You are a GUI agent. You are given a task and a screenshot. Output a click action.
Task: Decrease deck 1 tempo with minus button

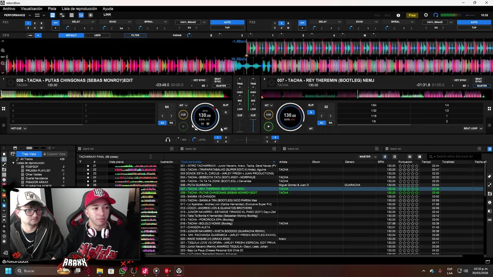coord(202,124)
